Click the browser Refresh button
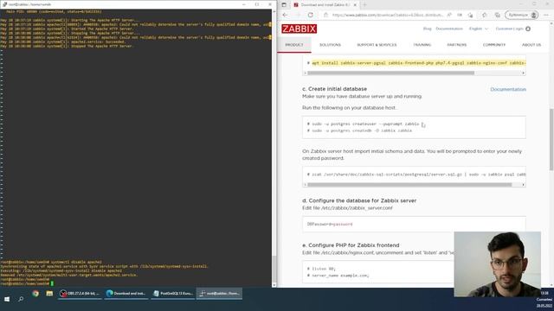The image size is (554, 311). pos(310,15)
